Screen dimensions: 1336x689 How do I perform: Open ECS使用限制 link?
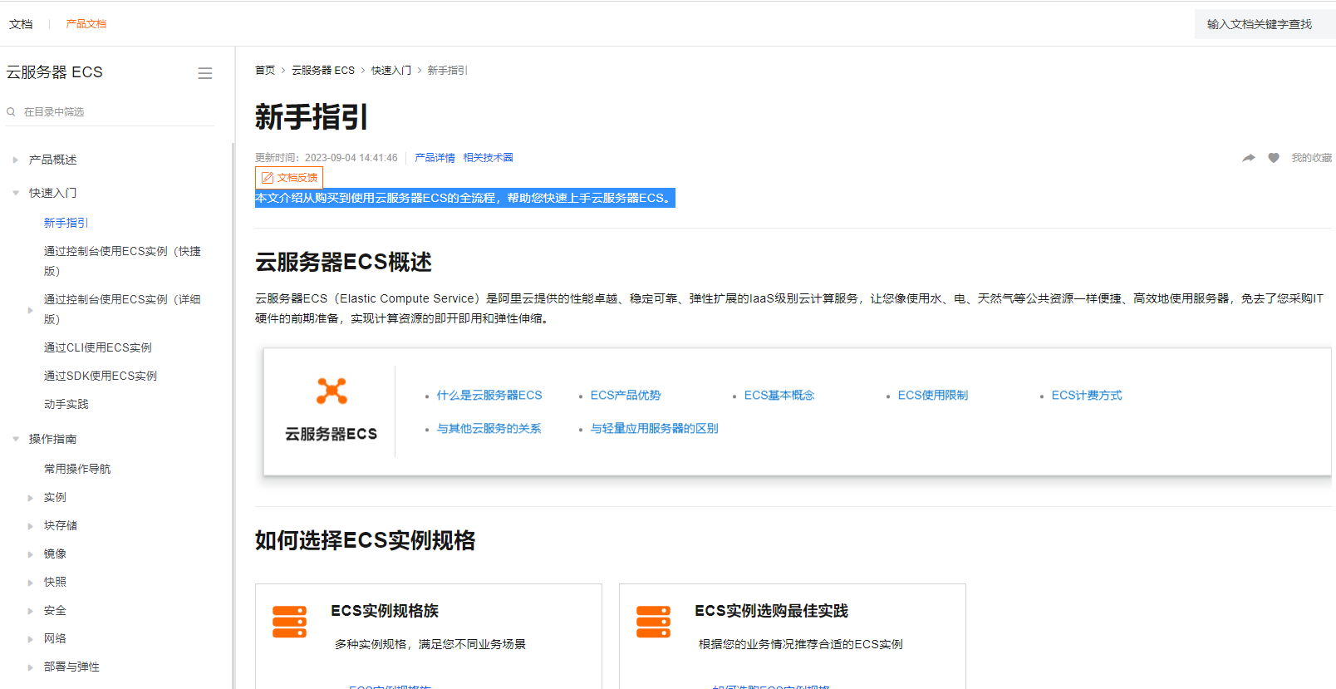coord(933,396)
